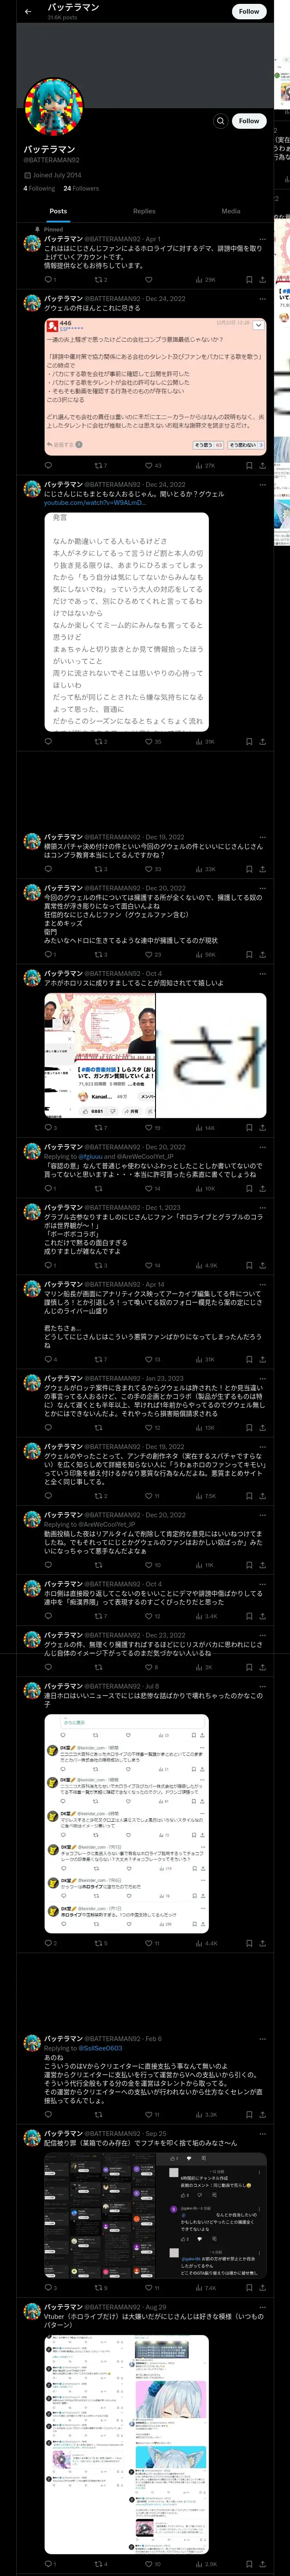Viewport: 290px width, 2576px height.
Task: Open the 4 Following list
Action: [39, 188]
